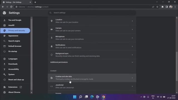Focus the Search settings field
Image resolution: width=178 pixels, height=100 pixels.
(92, 13)
